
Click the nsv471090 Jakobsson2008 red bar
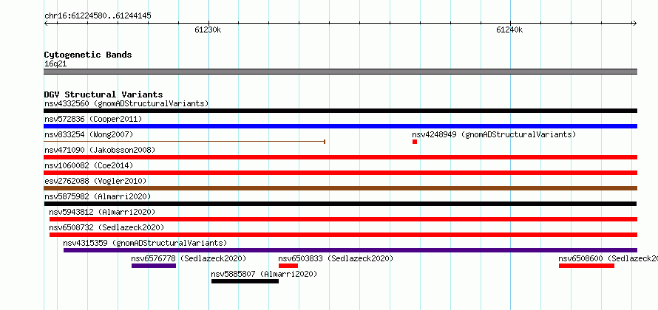point(340,157)
